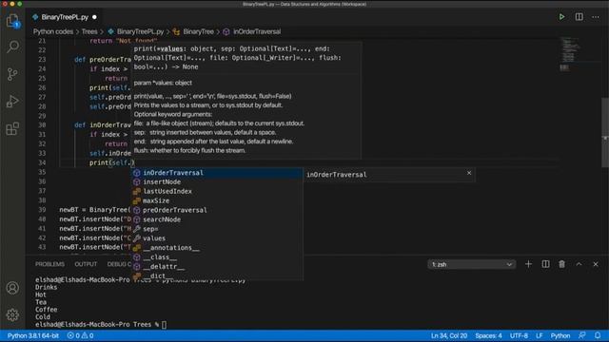Click the 'Trees' breadcrumb
609x342 pixels.
coord(89,31)
